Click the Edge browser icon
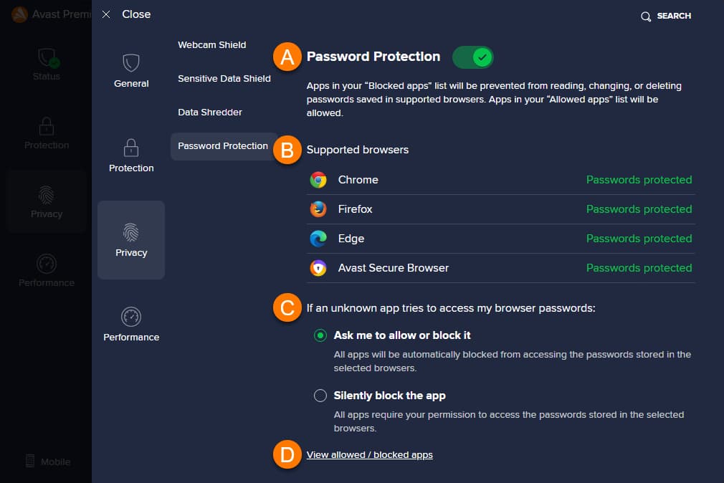724x483 pixels. click(x=318, y=239)
